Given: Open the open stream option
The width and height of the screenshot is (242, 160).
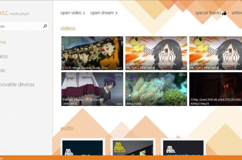Looking at the screenshot, I should coord(102,13).
